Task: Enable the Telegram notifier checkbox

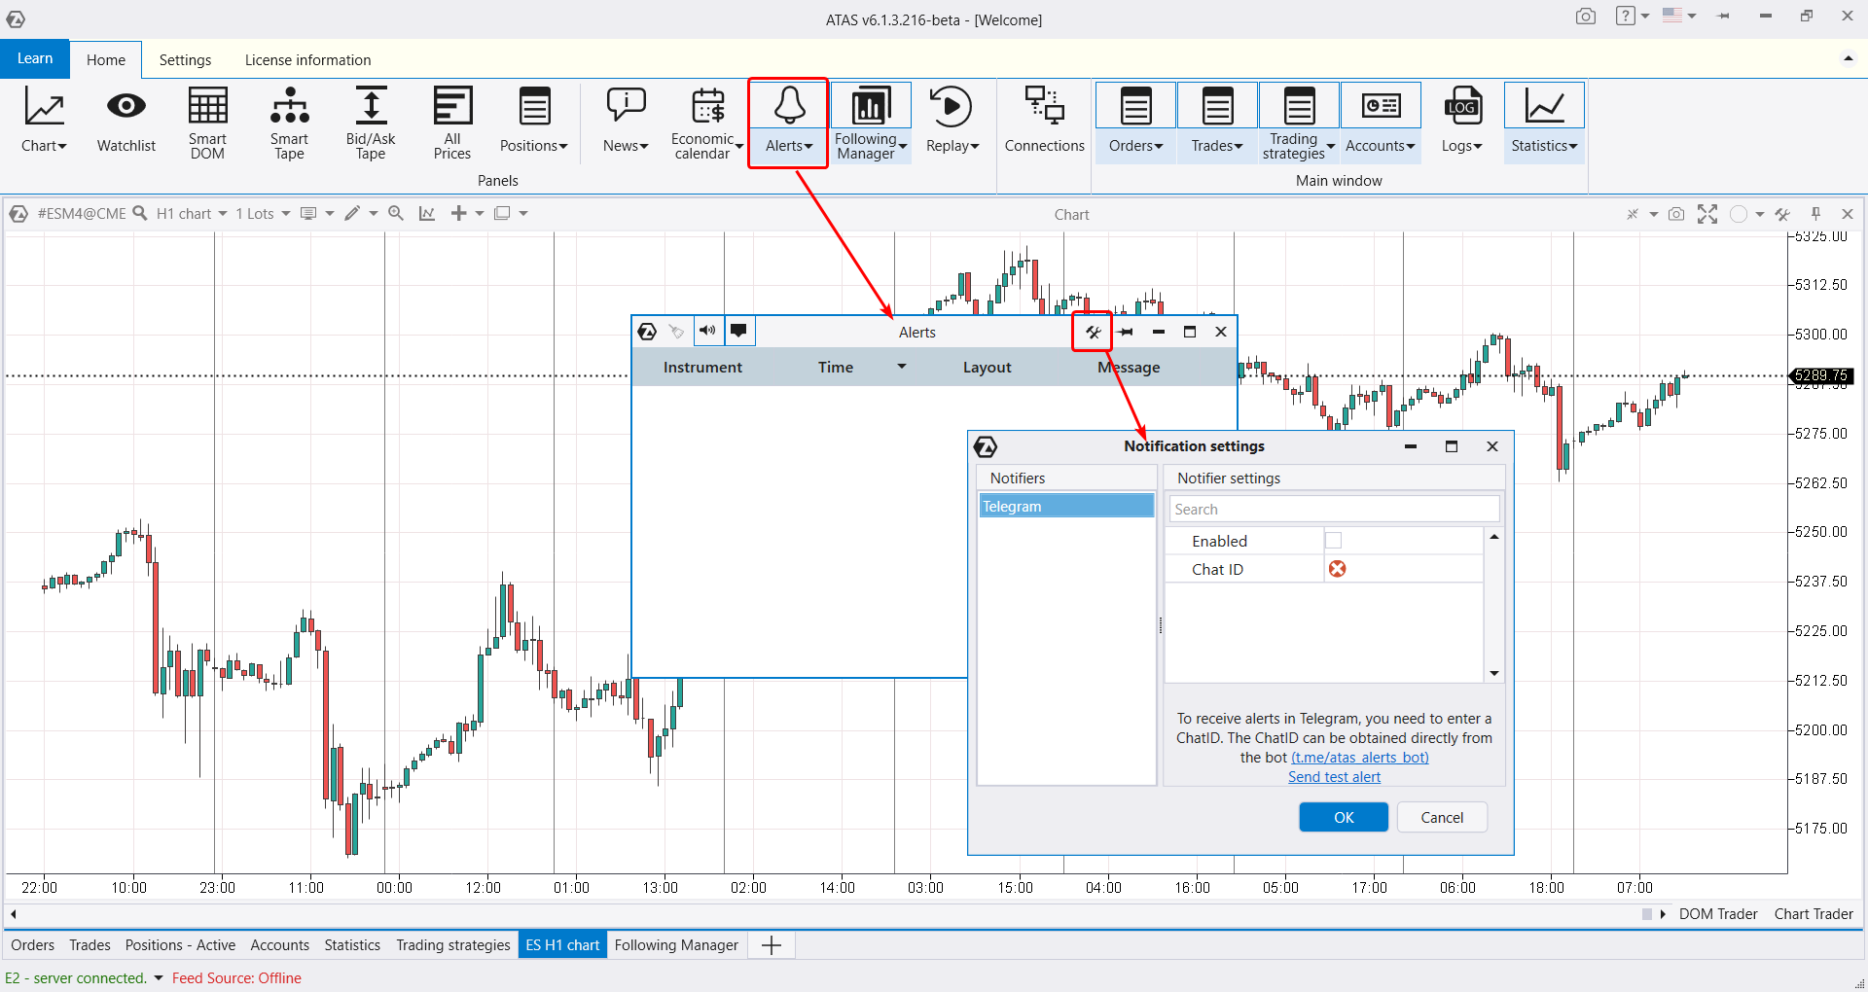Action: [x=1333, y=541]
